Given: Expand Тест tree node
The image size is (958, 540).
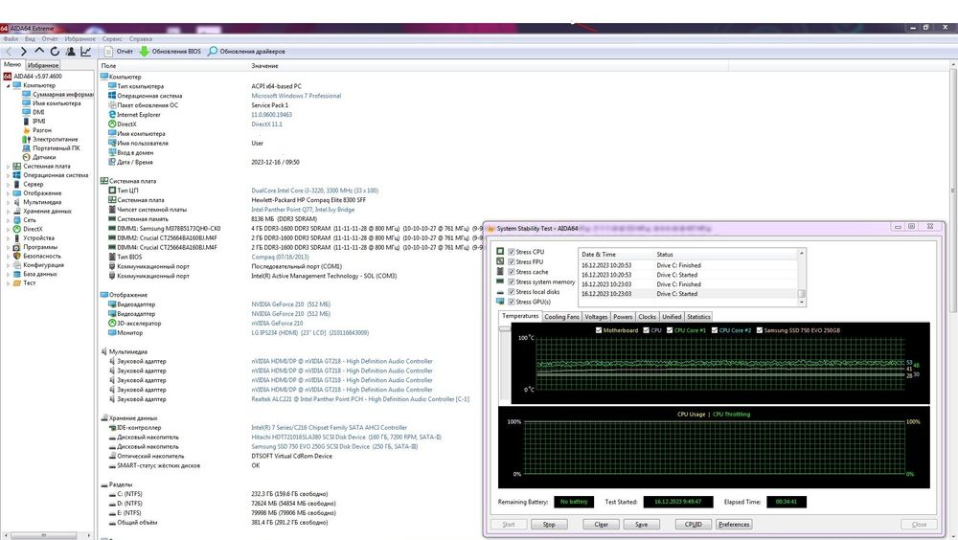Looking at the screenshot, I should (x=8, y=282).
